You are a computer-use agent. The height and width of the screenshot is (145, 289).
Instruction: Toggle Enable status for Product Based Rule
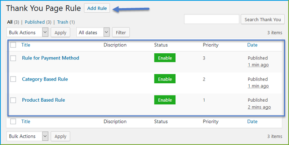pyautogui.click(x=165, y=100)
